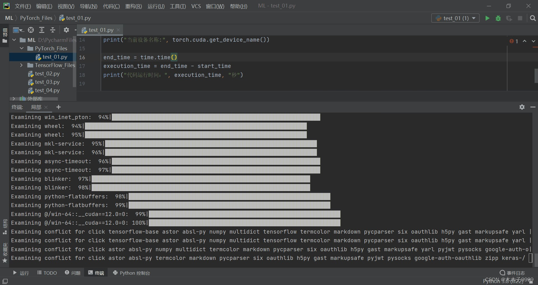Open the 重构(R) menu

click(133, 6)
